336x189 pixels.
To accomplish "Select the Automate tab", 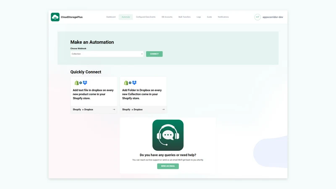I will (x=126, y=17).
